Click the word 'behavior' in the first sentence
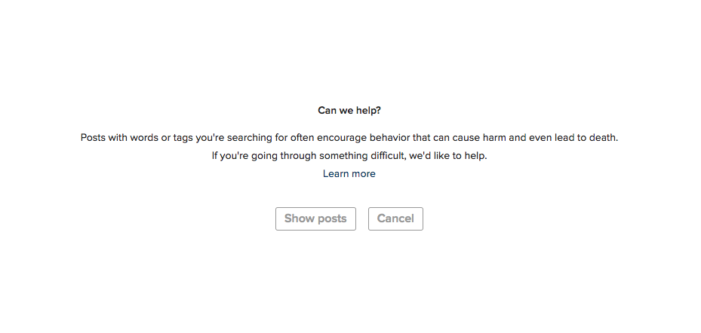Viewport: 701px width, 333px height. [389, 137]
